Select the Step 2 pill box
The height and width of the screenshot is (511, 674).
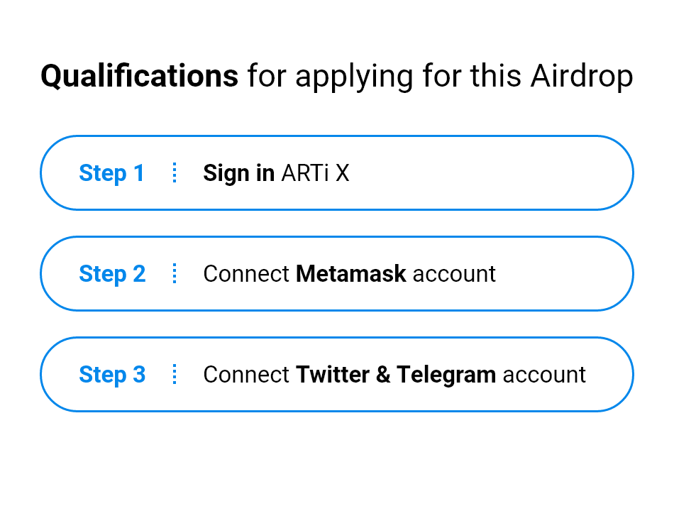coord(337,273)
